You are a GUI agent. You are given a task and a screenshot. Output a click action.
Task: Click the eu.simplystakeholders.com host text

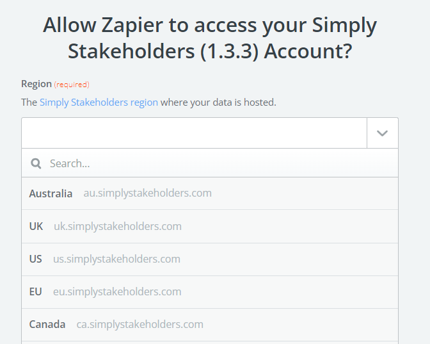coord(117,291)
